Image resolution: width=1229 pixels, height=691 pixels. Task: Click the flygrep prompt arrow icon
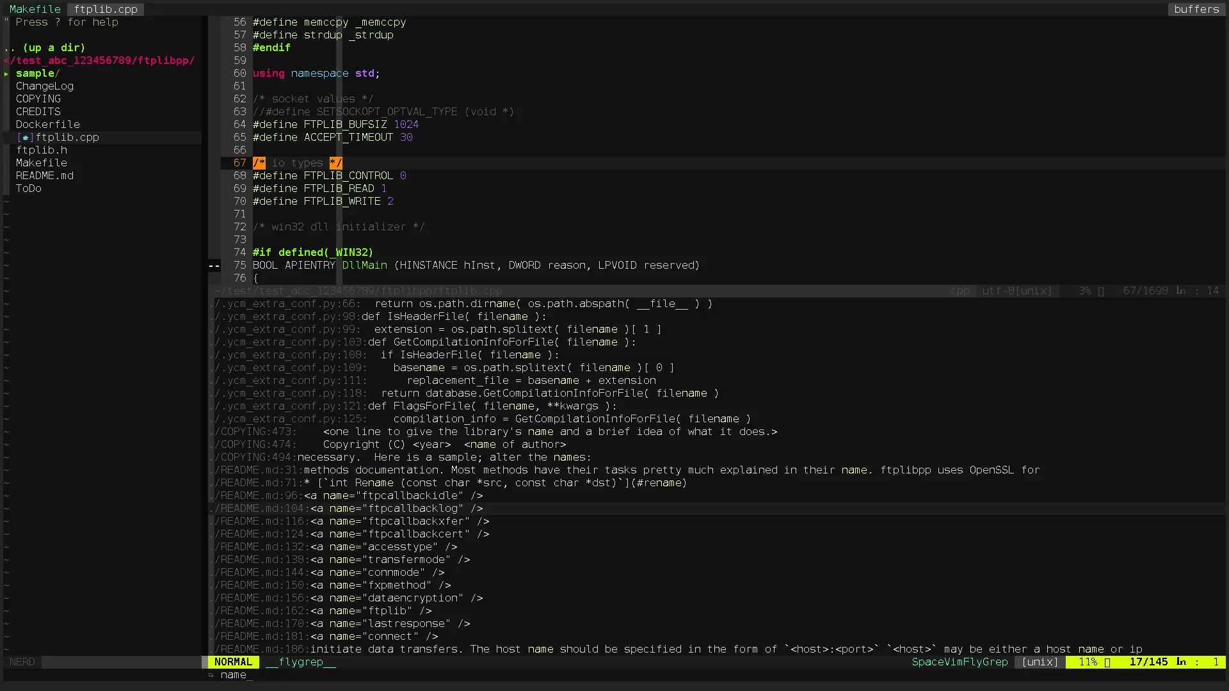[211, 675]
